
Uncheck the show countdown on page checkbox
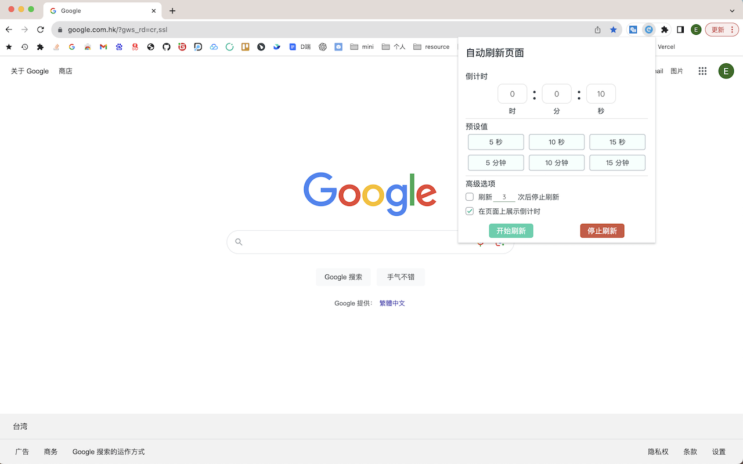[x=470, y=211]
